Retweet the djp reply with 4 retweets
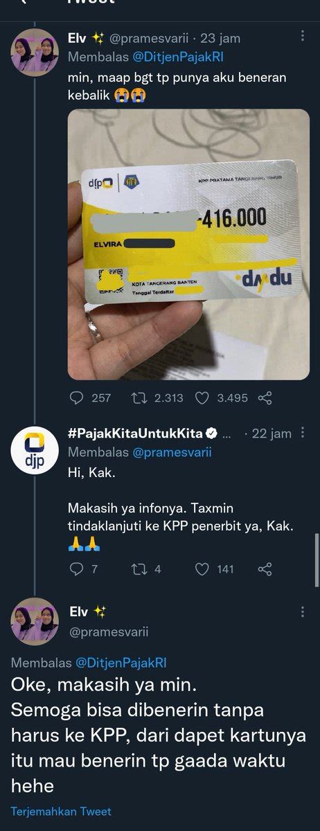The height and width of the screenshot is (831, 320). pyautogui.click(x=139, y=569)
